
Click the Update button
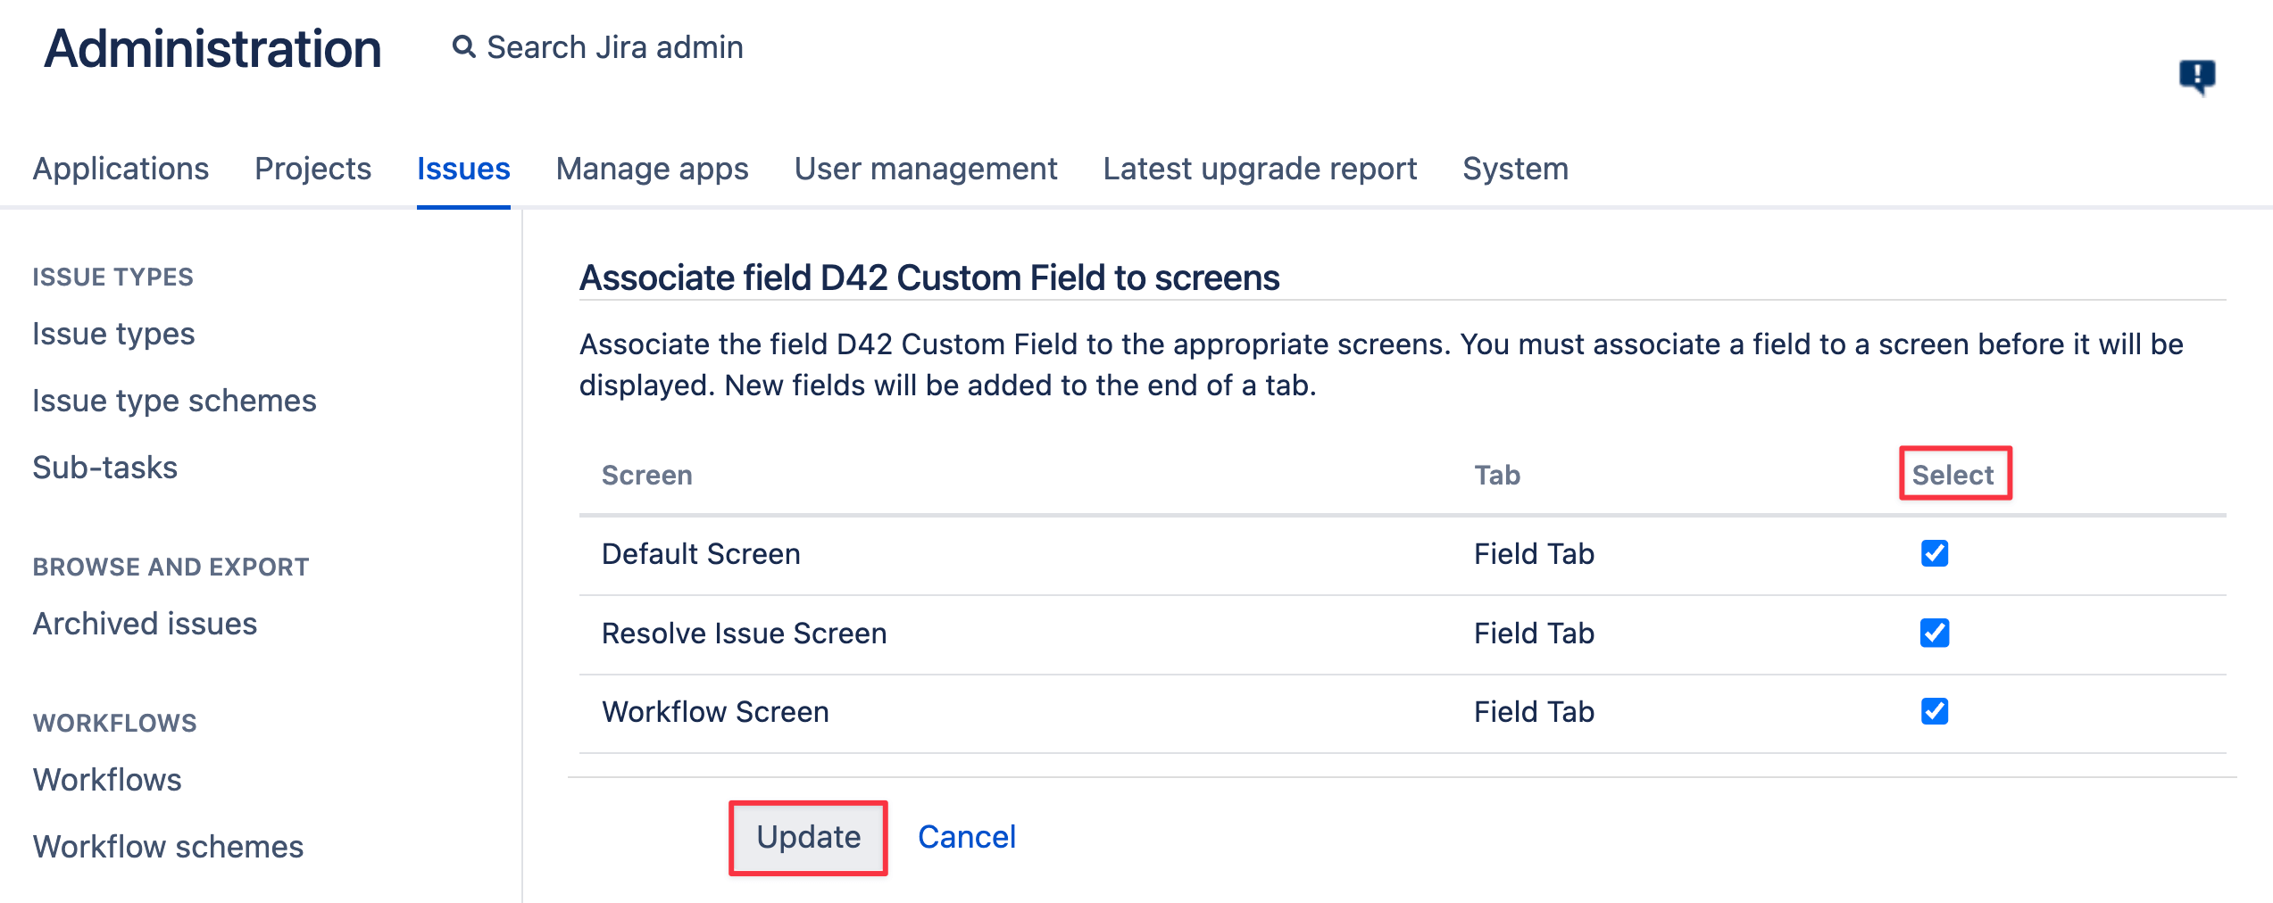click(806, 836)
